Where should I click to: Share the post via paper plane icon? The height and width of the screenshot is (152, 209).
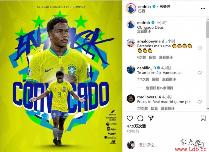click(x=151, y=118)
